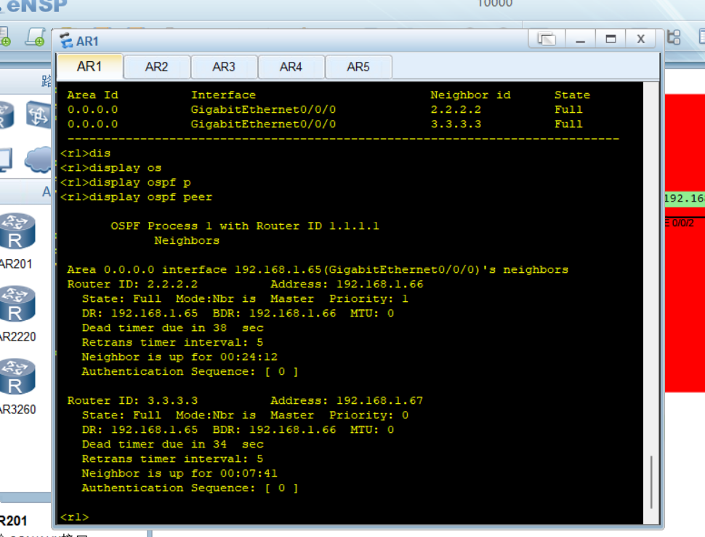Select the active AR1 tab

coord(89,66)
